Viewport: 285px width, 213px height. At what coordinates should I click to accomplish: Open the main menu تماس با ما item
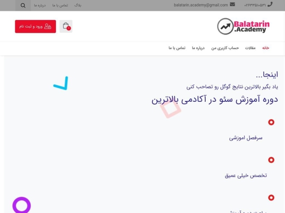point(177,48)
